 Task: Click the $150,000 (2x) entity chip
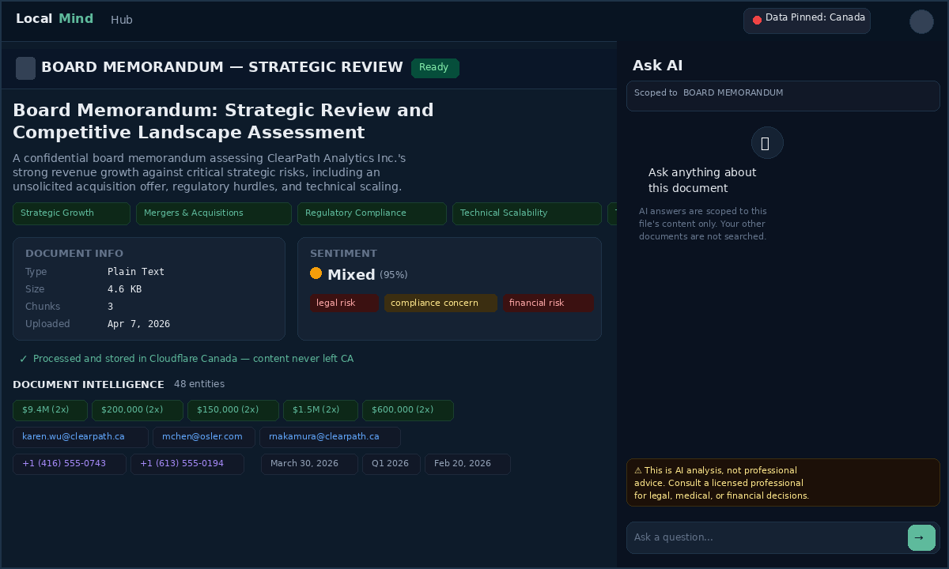pyautogui.click(x=233, y=410)
